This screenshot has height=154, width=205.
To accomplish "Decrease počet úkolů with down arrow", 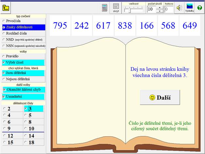I will point(160,11).
